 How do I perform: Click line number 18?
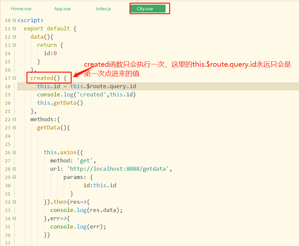pyautogui.click(x=7, y=86)
